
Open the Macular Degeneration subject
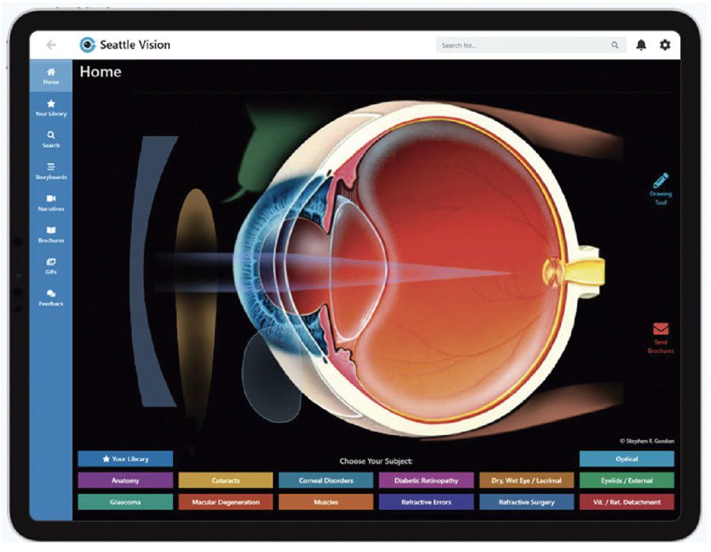[225, 502]
